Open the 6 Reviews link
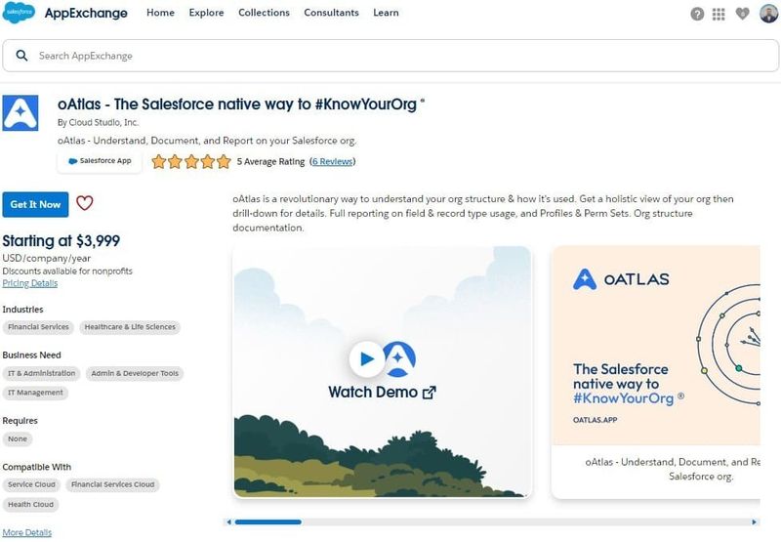 (x=333, y=161)
